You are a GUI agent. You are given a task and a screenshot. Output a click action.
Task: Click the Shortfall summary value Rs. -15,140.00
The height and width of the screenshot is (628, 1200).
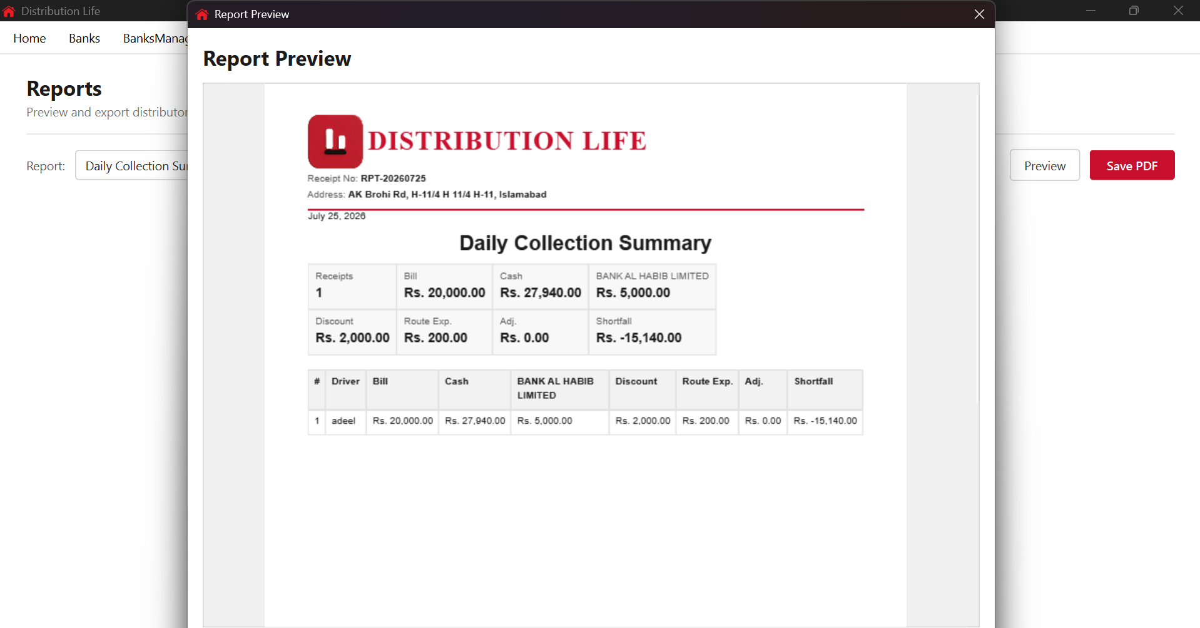pyautogui.click(x=639, y=337)
